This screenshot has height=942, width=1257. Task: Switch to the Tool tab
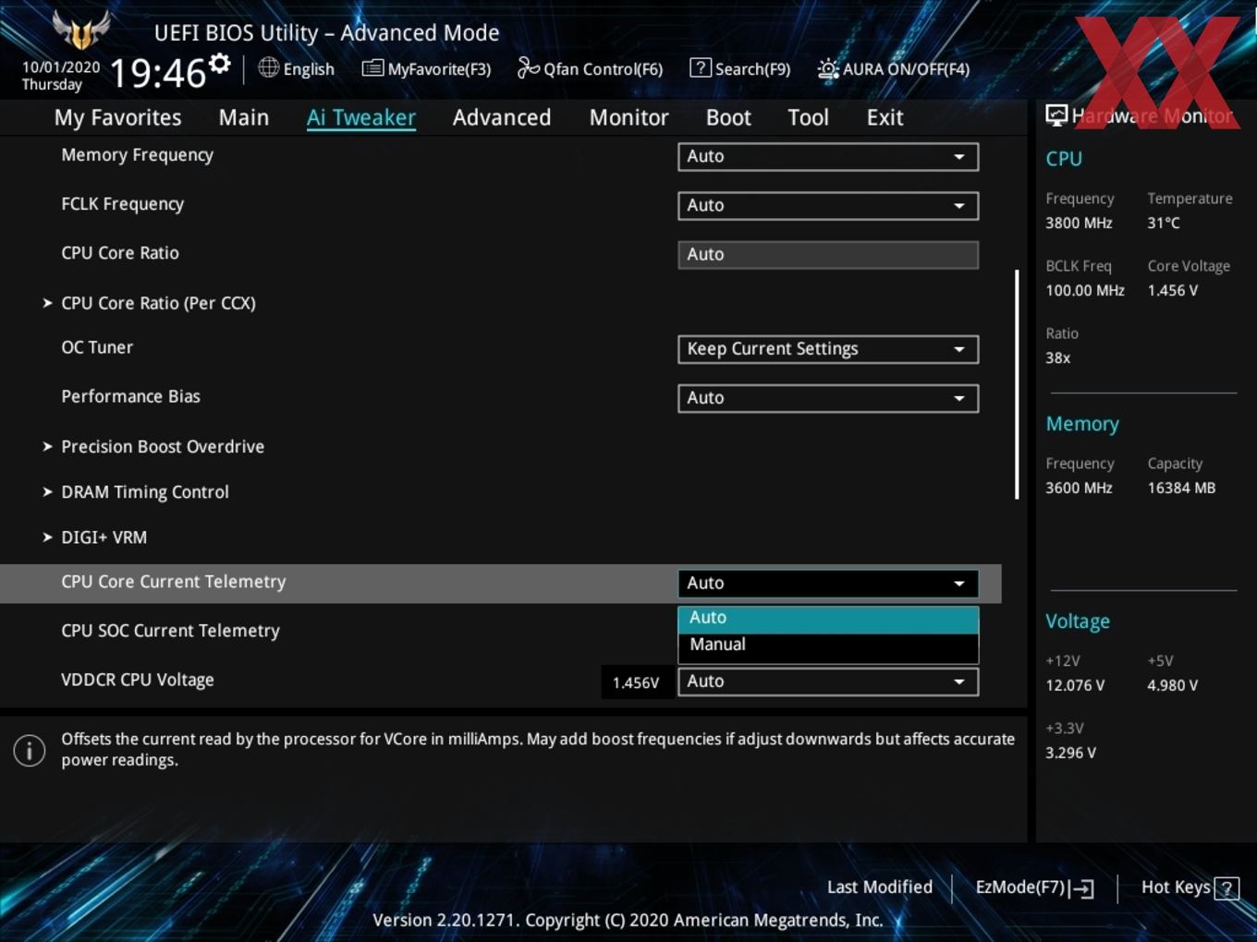(x=808, y=117)
